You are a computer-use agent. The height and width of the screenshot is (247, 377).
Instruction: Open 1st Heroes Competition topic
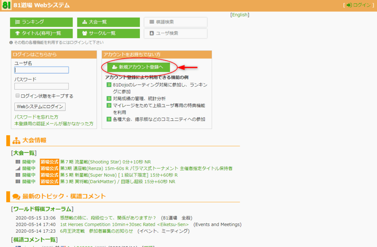124,225
